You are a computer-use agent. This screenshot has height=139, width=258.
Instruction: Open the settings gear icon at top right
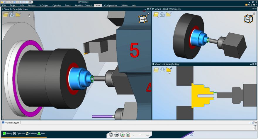pyautogui.click(x=254, y=5)
